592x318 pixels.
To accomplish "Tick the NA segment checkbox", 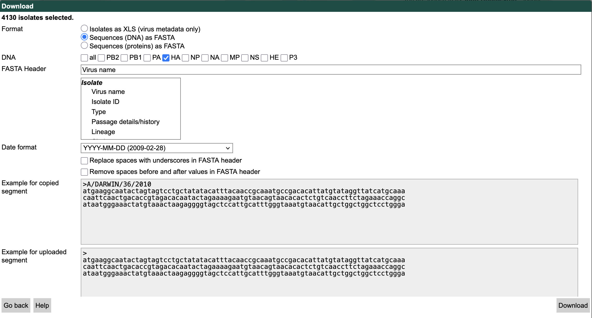I will point(205,58).
